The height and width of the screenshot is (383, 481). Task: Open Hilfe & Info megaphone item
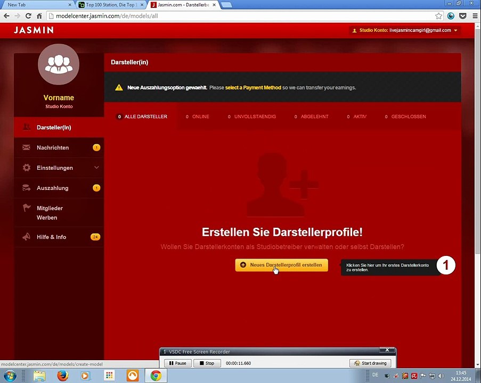(59, 237)
